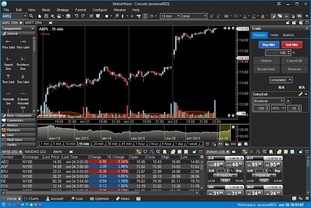Image resolution: width=311 pixels, height=208 pixels.
Task: Click the Reverse button
Action: click(294, 69)
